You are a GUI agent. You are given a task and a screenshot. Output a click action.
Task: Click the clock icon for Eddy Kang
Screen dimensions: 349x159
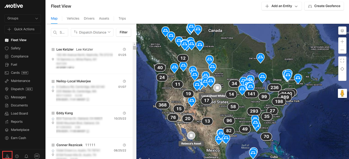pos(124,113)
